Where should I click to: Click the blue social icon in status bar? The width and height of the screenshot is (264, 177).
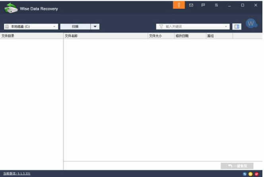[245, 174]
